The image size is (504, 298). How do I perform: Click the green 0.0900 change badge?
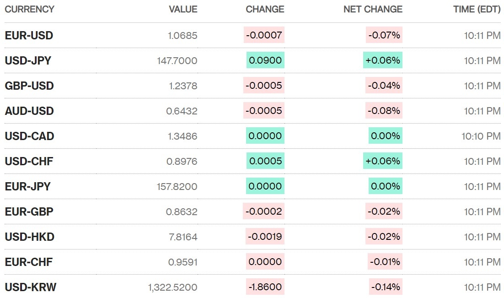coord(265,60)
